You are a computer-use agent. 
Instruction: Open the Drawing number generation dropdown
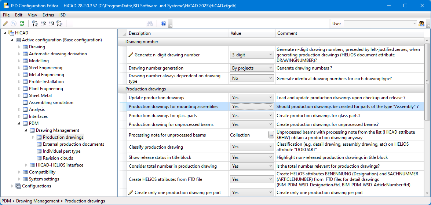[252, 68]
